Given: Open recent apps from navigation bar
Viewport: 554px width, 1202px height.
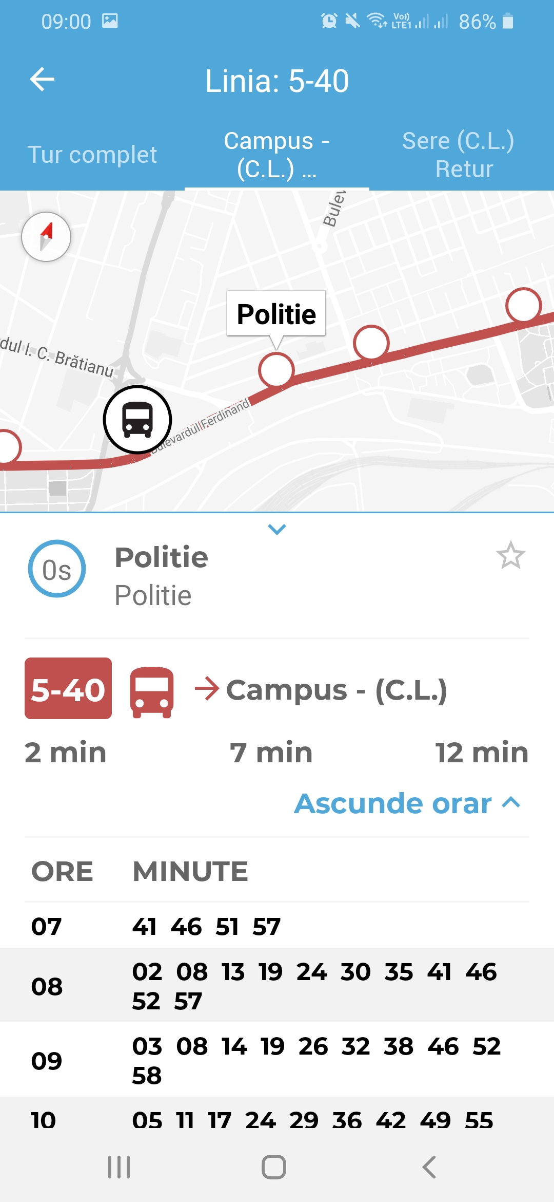Looking at the screenshot, I should [x=119, y=1167].
